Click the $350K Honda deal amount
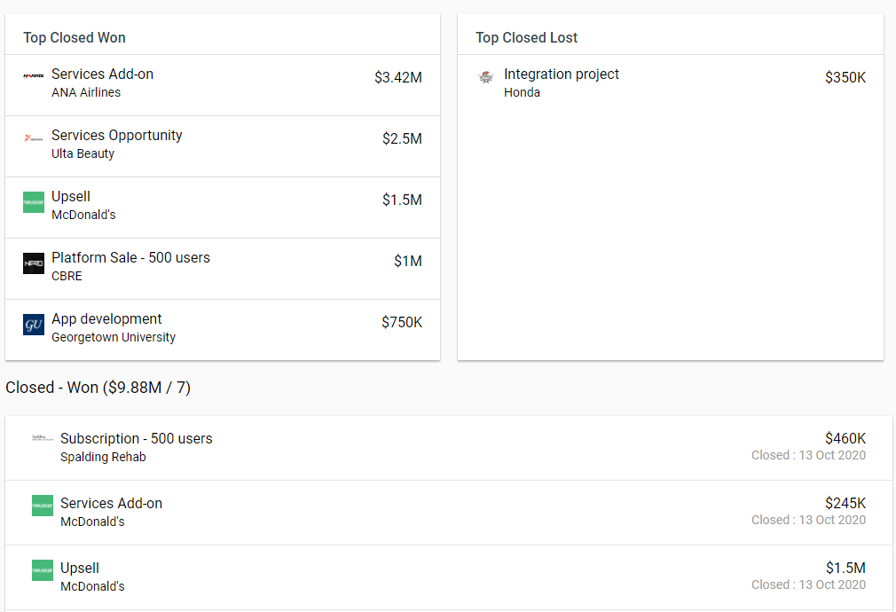 [x=845, y=78]
